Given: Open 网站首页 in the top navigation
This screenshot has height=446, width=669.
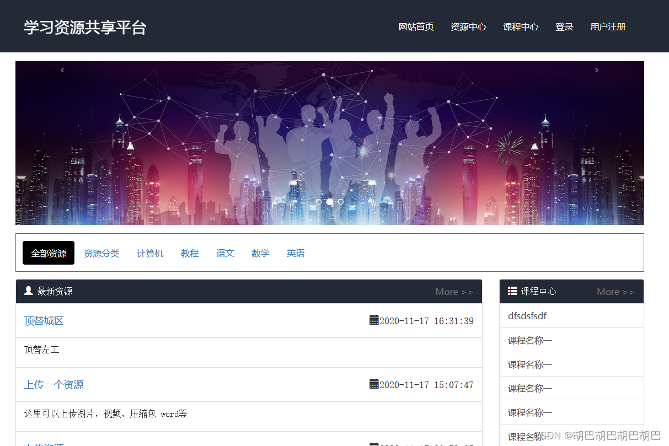Looking at the screenshot, I should [x=416, y=26].
